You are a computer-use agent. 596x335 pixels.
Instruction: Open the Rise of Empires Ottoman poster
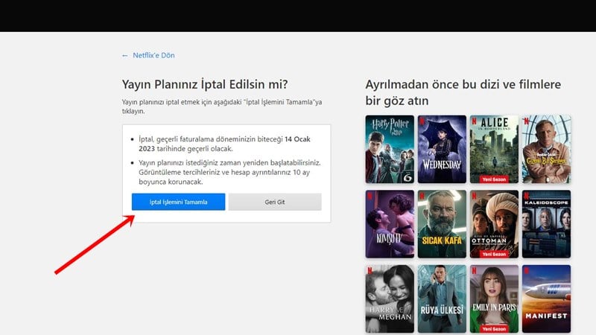pyautogui.click(x=494, y=224)
